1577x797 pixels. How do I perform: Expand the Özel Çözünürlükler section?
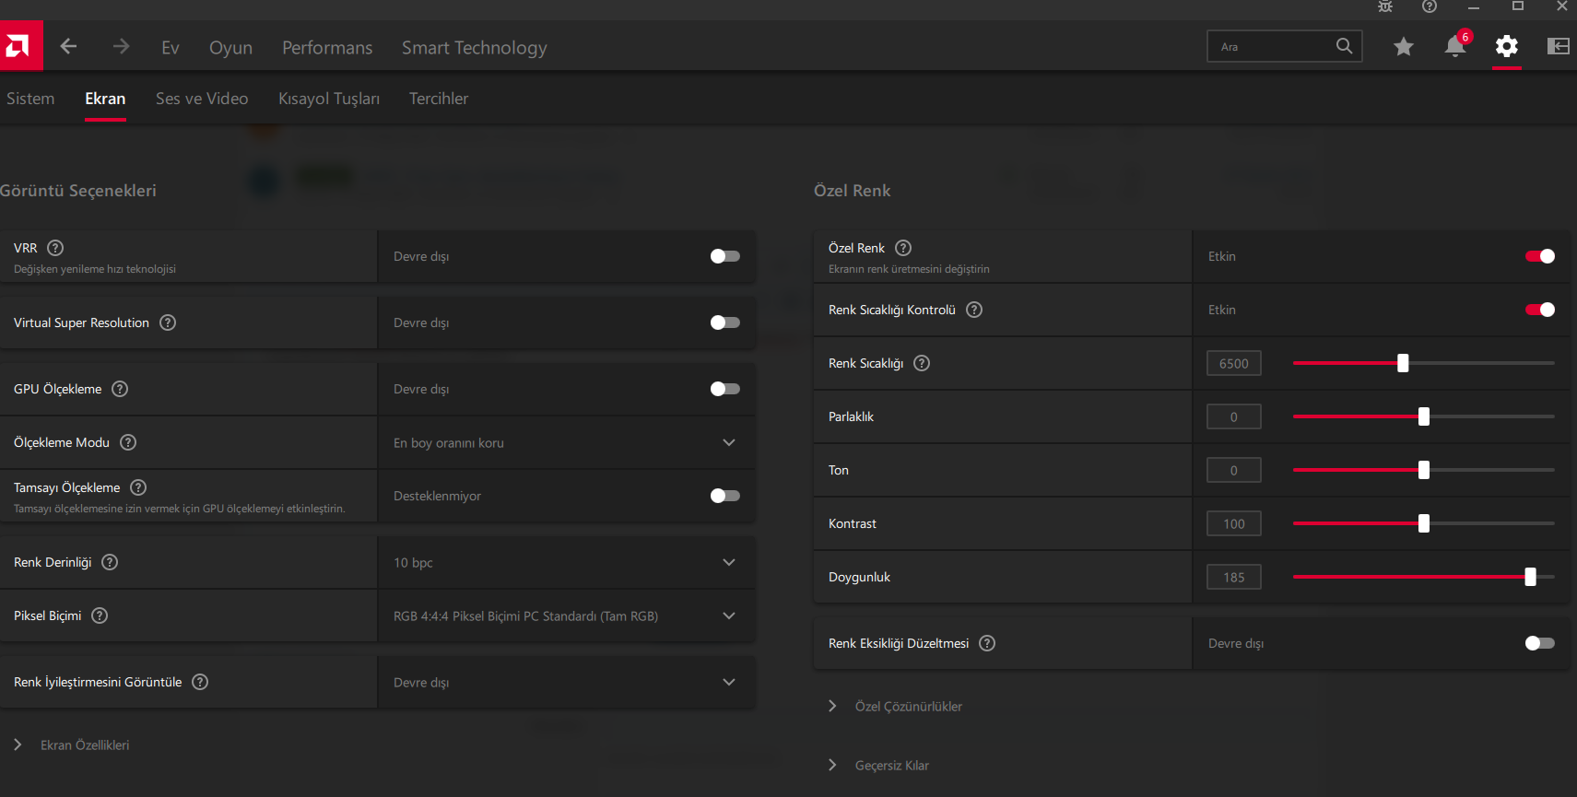908,707
